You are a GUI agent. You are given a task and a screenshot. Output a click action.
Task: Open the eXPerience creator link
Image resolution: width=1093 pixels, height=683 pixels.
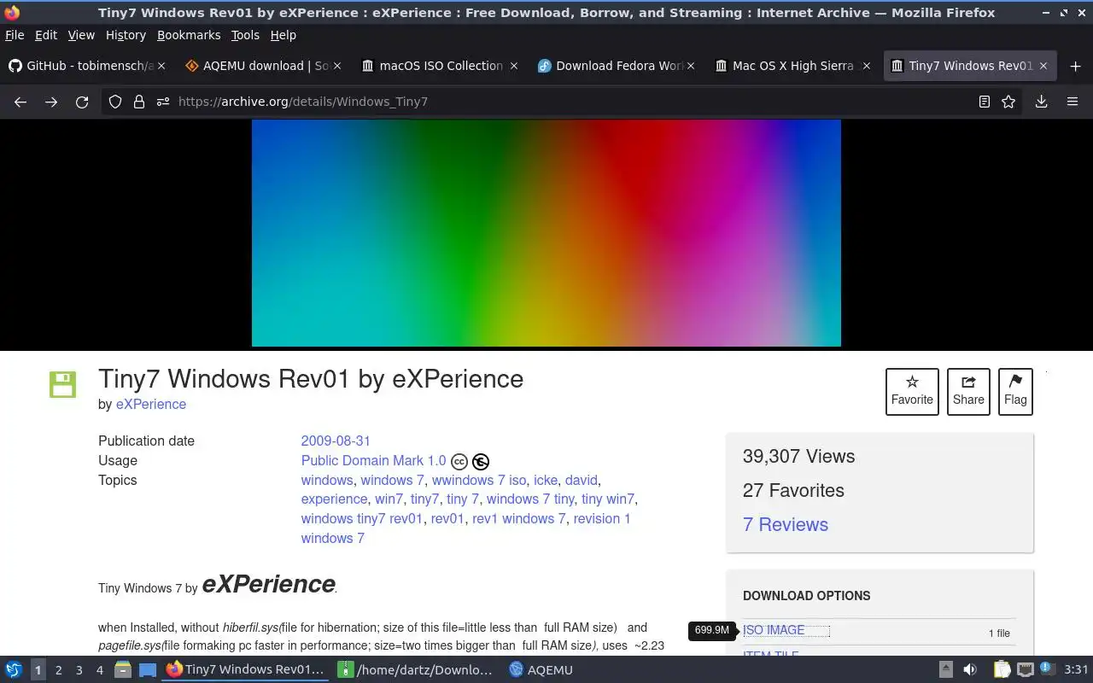151,404
